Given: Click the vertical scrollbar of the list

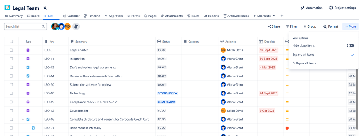Looking at the screenshot, I should point(357,99).
